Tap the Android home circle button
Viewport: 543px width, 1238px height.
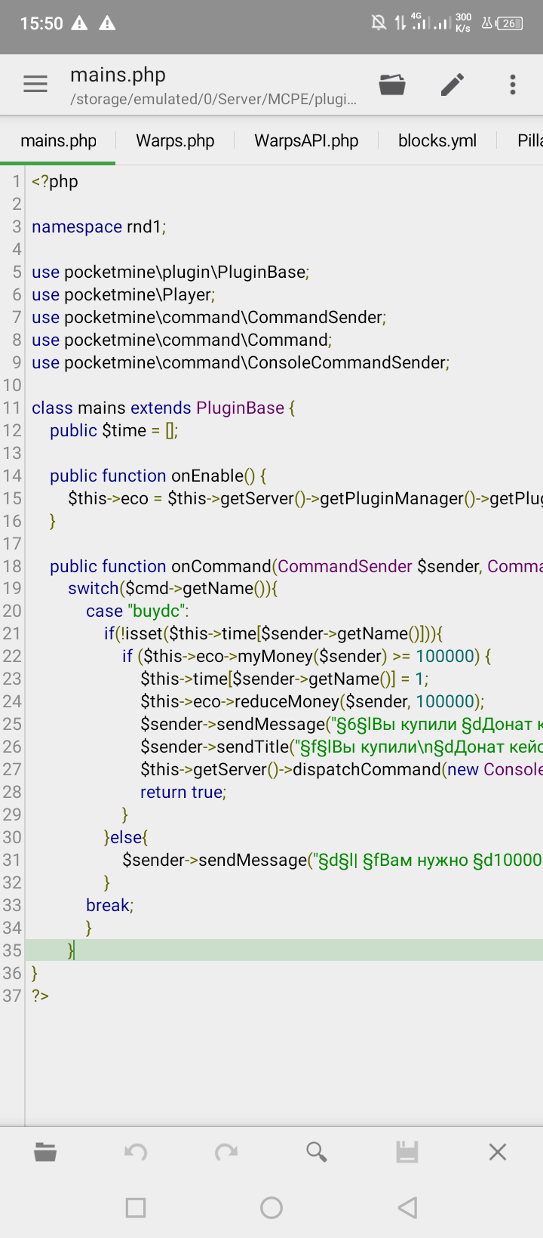[271, 1208]
